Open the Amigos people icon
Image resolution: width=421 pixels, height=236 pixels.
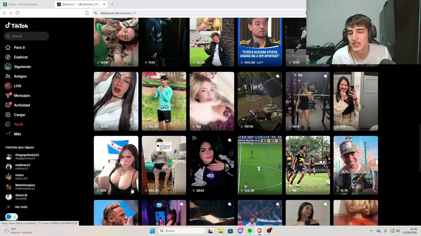pyautogui.click(x=8, y=76)
